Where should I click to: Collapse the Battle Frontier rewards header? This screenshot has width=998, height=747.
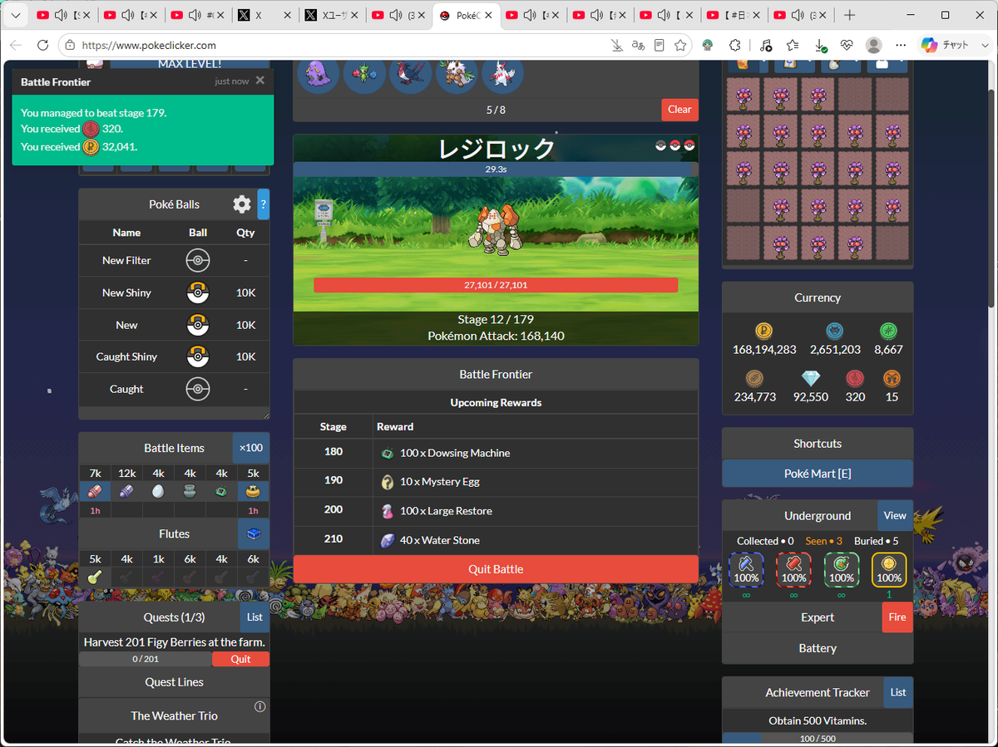pos(496,374)
